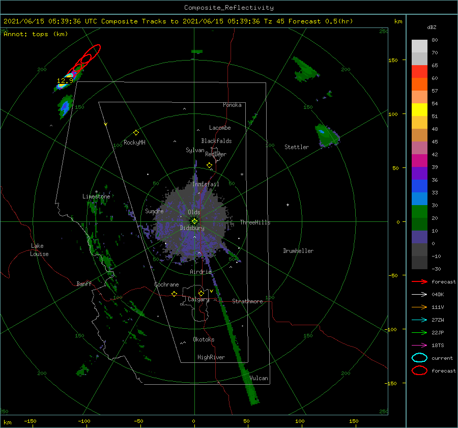
Task: Click the yellow diamond marker below Cochrane
Action: coord(175,294)
